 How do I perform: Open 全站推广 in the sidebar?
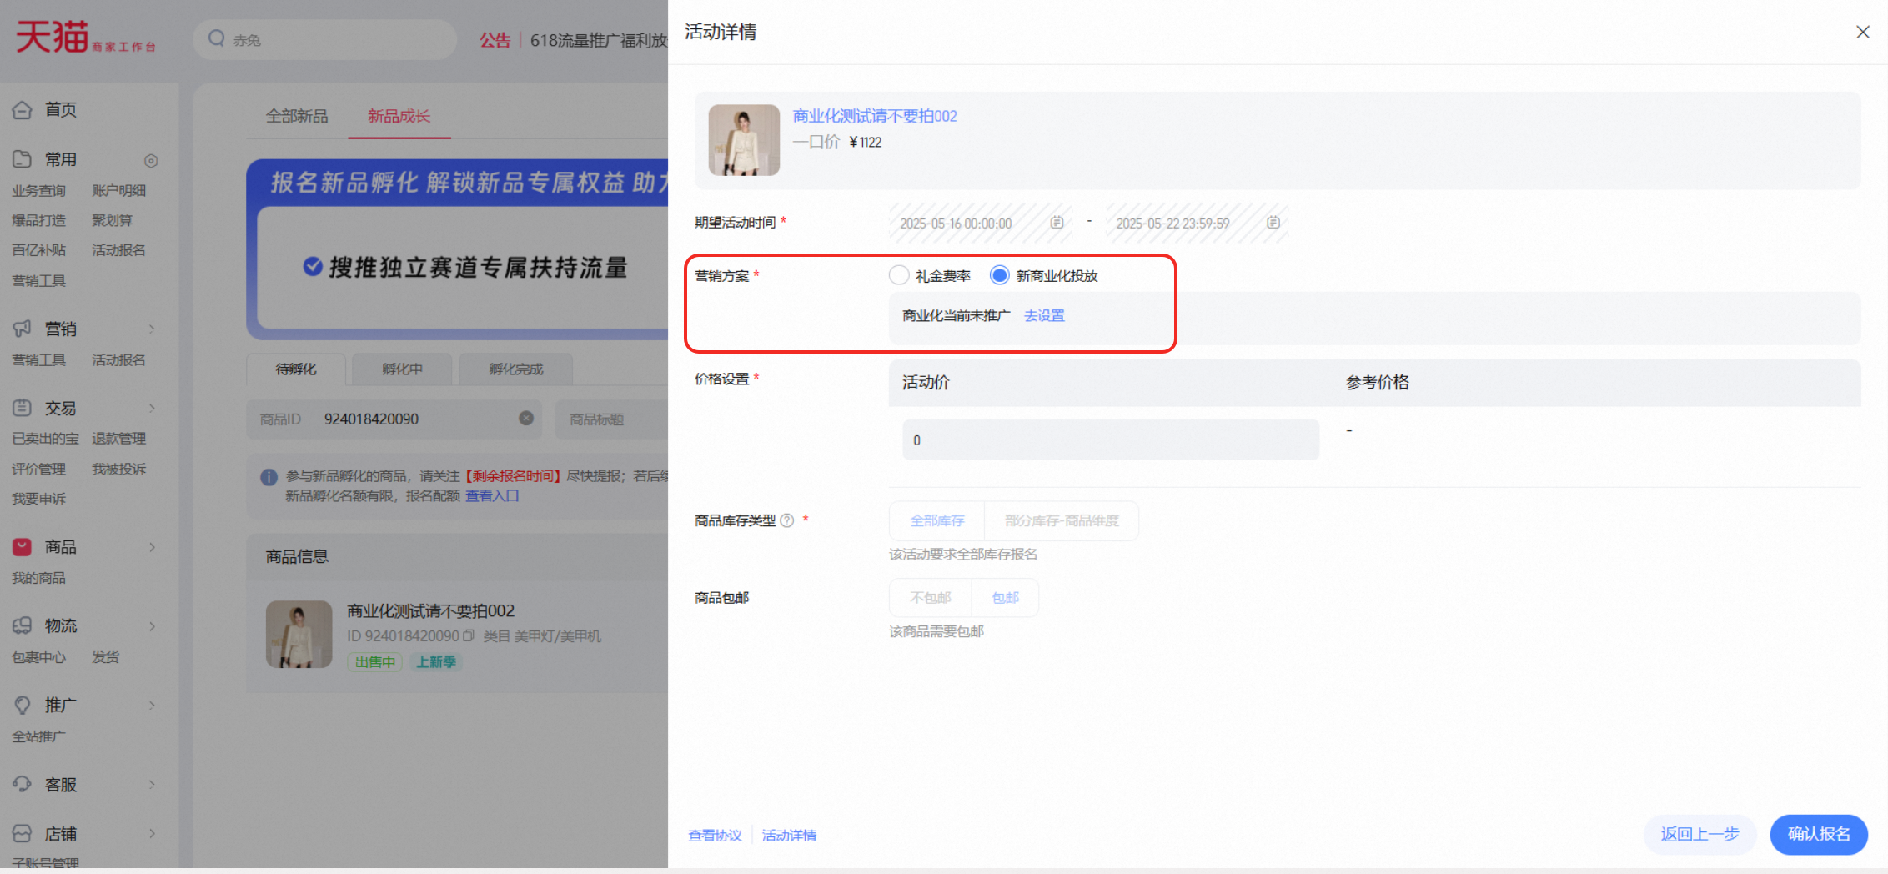coord(38,736)
